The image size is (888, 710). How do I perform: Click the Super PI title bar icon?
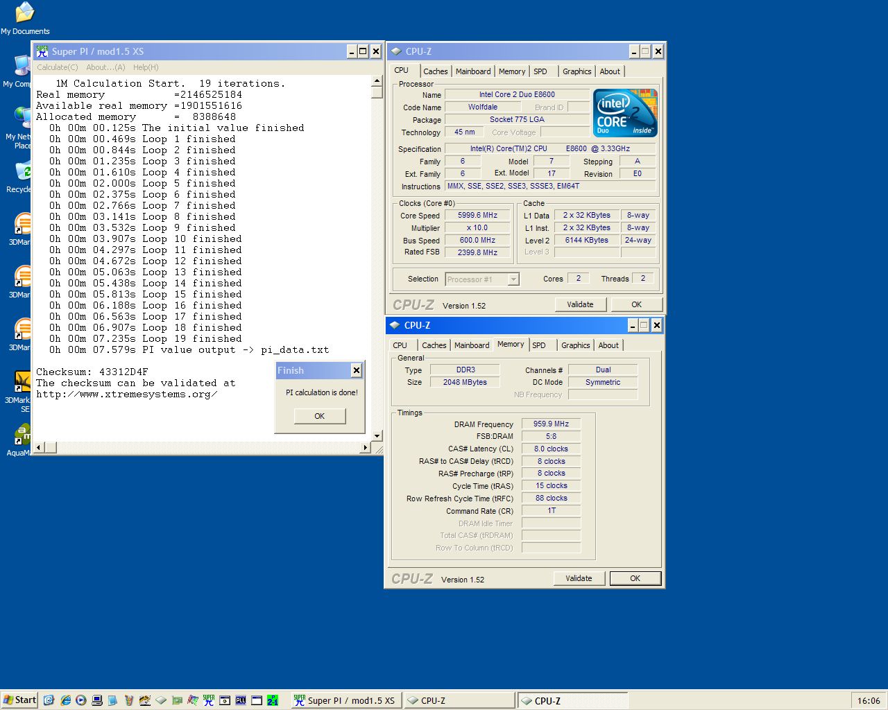(42, 51)
